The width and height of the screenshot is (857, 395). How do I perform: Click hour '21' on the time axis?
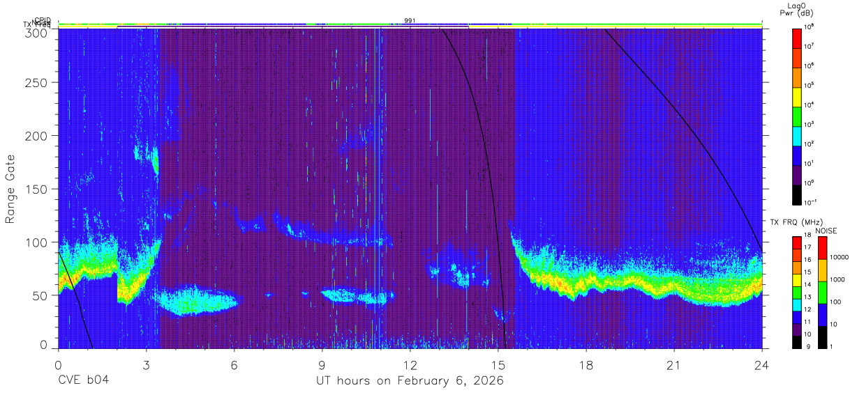tap(673, 364)
